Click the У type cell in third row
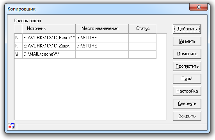The width and height of the screenshot is (215, 140). [x=18, y=54]
